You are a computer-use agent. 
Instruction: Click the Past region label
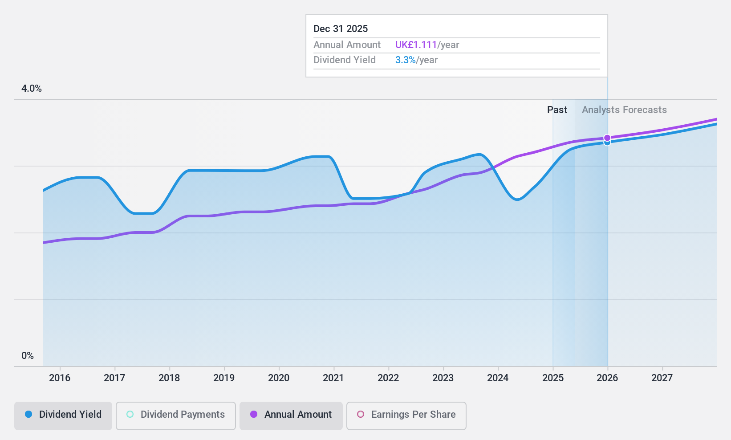(x=557, y=110)
